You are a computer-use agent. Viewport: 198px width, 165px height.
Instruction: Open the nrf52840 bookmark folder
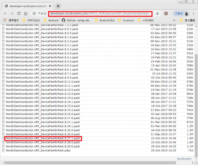145,20
